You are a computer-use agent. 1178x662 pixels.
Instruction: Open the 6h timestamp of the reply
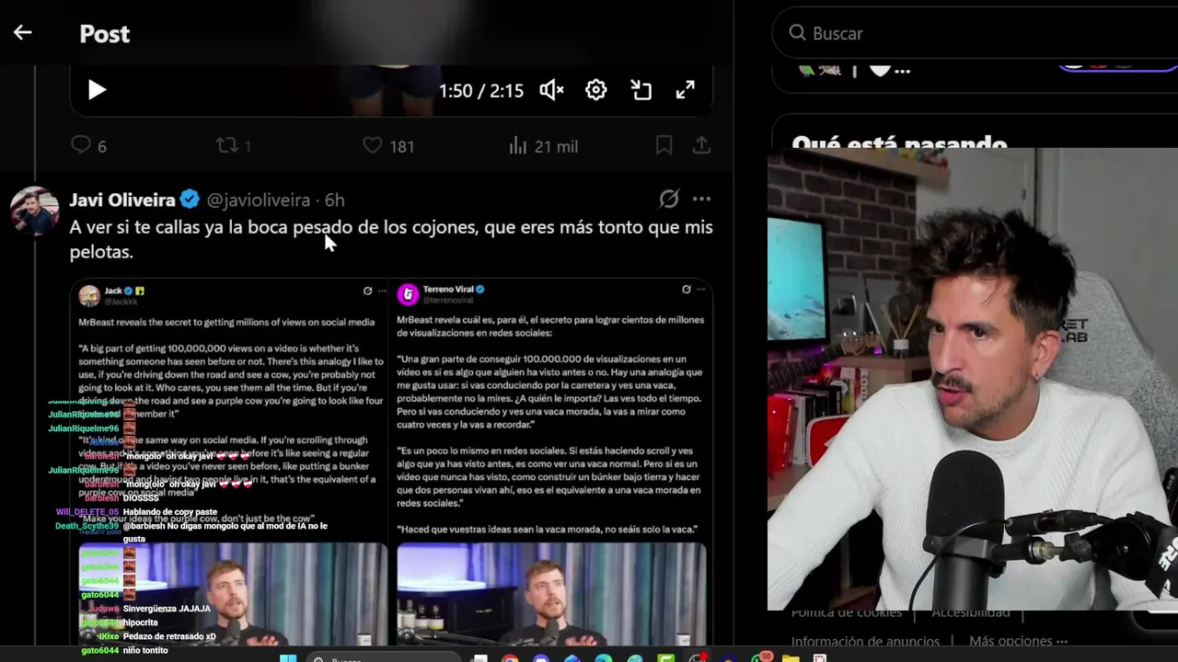click(335, 200)
